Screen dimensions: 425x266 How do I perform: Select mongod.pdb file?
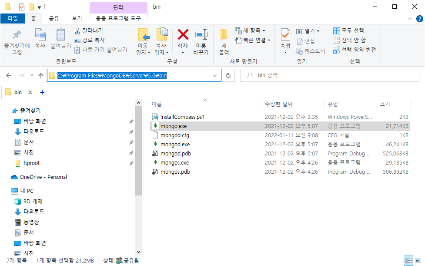pyautogui.click(x=280, y=154)
